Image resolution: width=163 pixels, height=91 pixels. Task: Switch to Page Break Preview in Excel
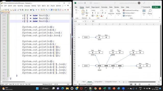coord(140,84)
